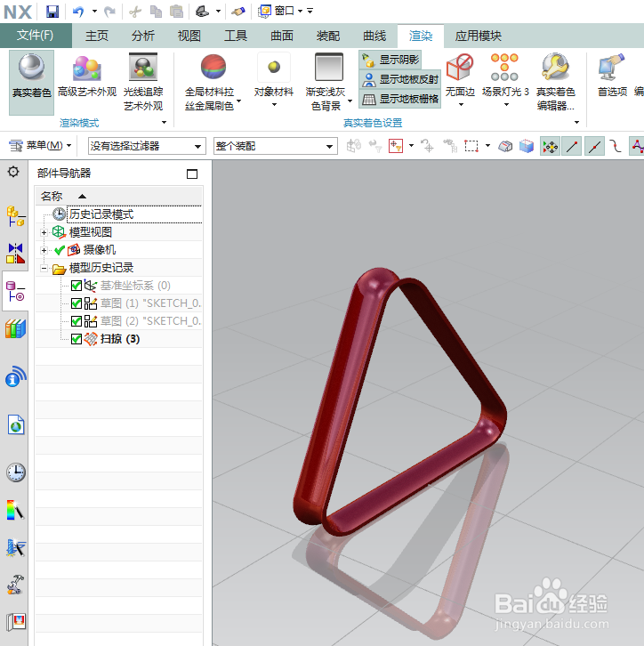Click the Paste clipboard icon
This screenshot has height=646, width=644.
pyautogui.click(x=177, y=12)
